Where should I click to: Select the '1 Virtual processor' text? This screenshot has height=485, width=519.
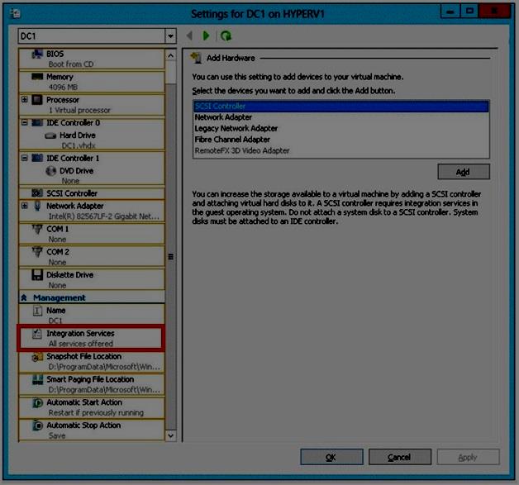click(x=79, y=110)
